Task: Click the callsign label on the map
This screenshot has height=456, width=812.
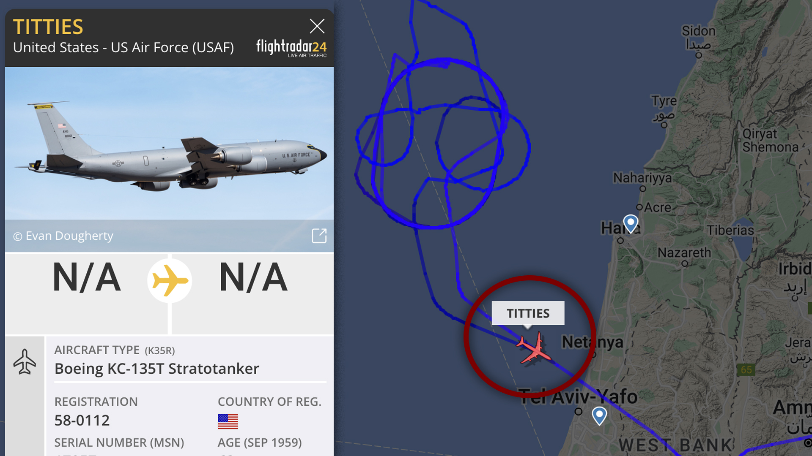Action: (x=528, y=313)
